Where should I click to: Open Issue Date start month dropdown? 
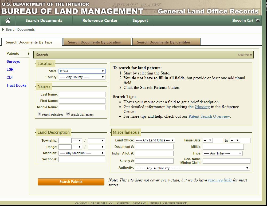tap(207, 140)
